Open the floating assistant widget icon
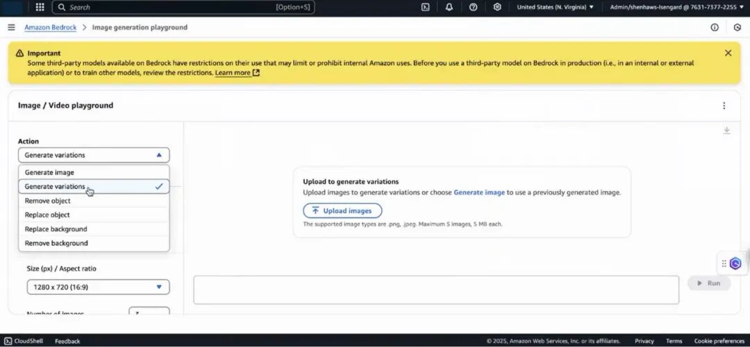750x347 pixels. (735, 263)
